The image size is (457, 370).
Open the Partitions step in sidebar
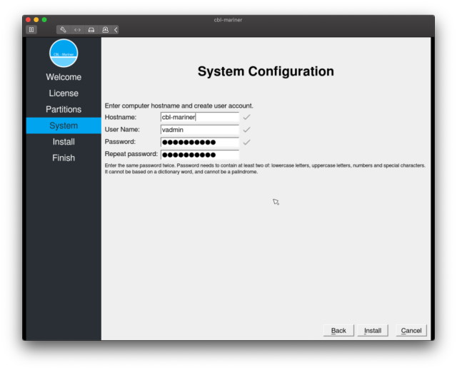64,110
